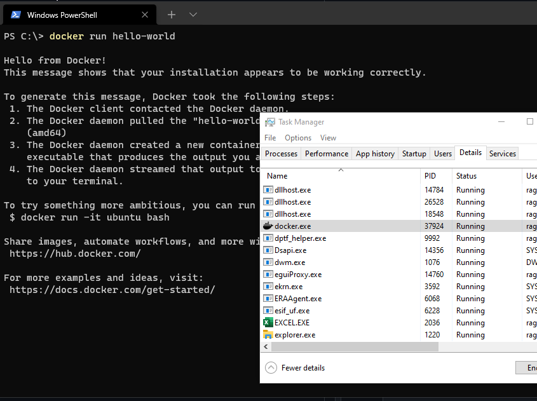537x401 pixels.
Task: Click the horizontal scrollbar thumb in Task Manager
Action: 355,346
